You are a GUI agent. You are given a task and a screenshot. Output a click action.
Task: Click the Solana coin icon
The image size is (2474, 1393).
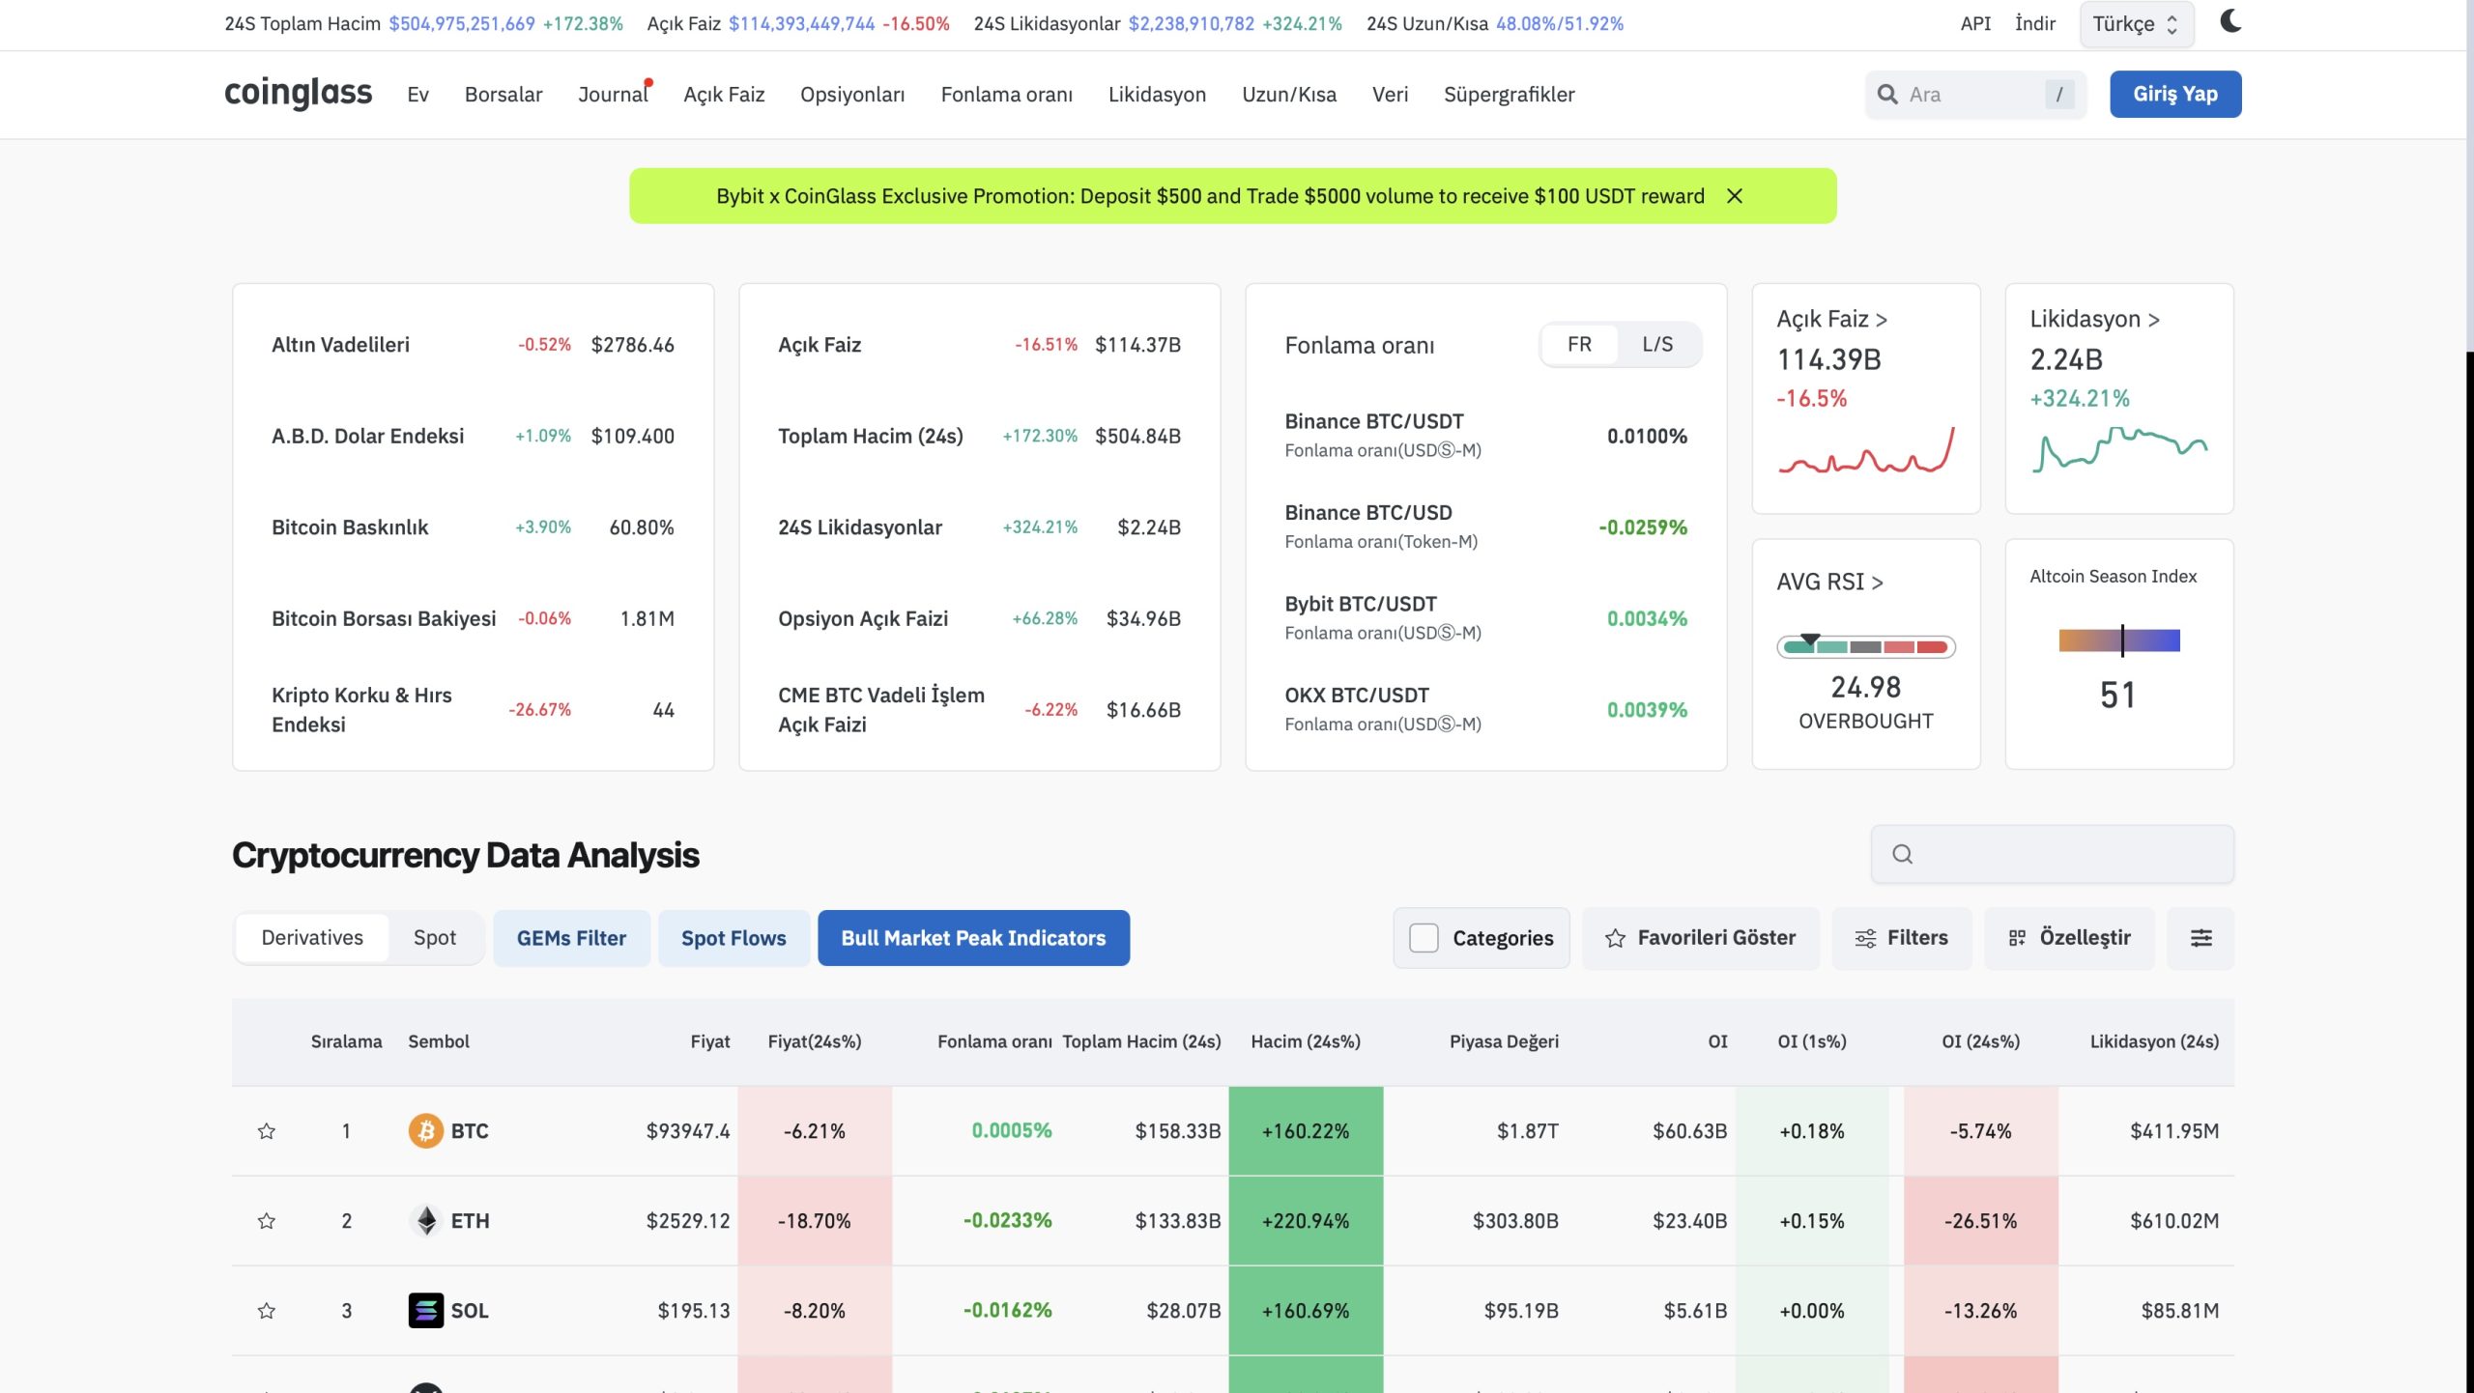[425, 1311]
